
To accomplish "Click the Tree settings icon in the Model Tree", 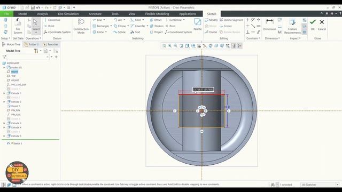I will (x=36, y=51).
